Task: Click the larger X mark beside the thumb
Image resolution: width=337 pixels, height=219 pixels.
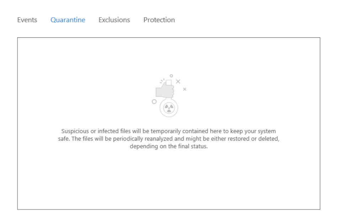Action: tap(178, 82)
